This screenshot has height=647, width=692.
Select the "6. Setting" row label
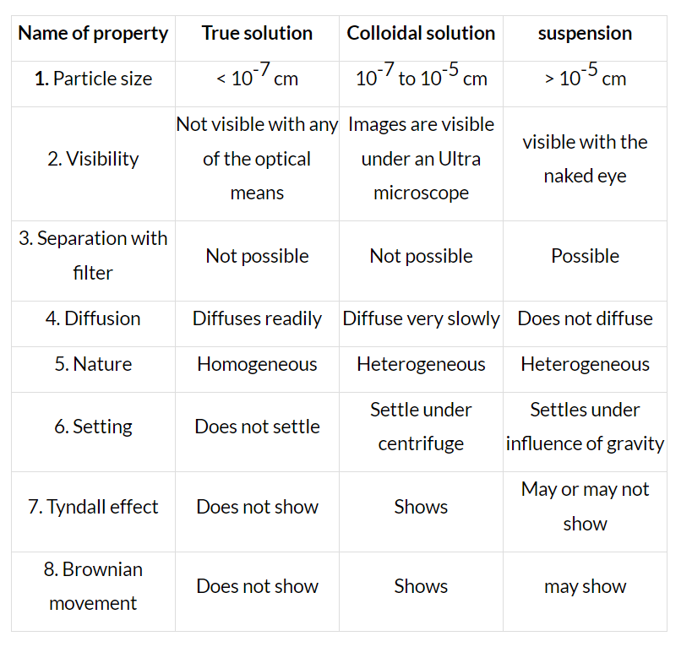[x=93, y=427]
